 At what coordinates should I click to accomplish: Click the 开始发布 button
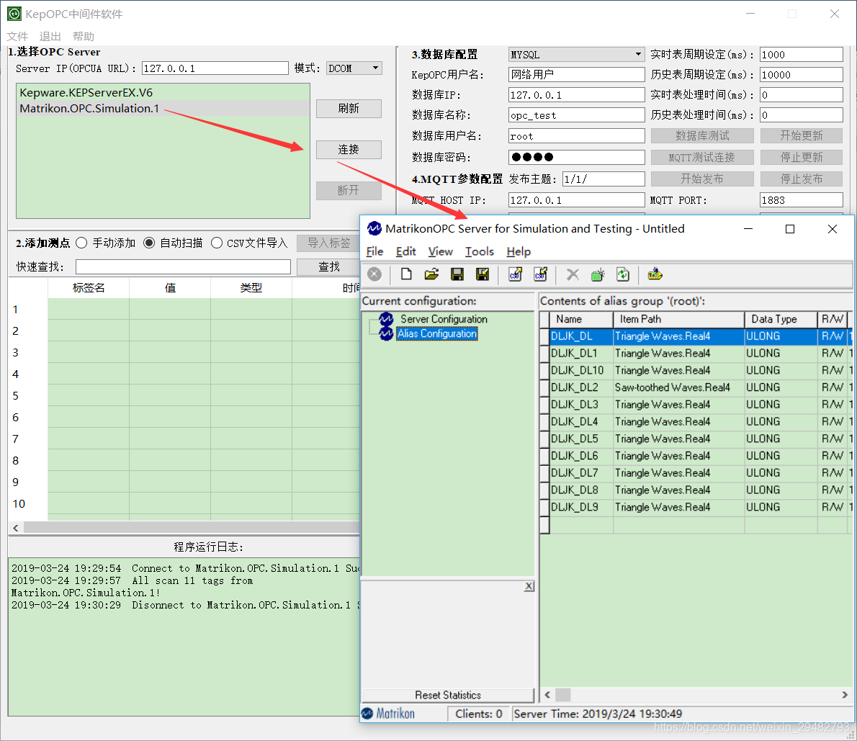pos(702,179)
